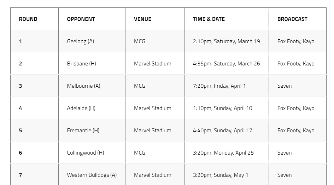Click the round number 7 cell
Screen dimensions: 334x185
(x=34, y=174)
